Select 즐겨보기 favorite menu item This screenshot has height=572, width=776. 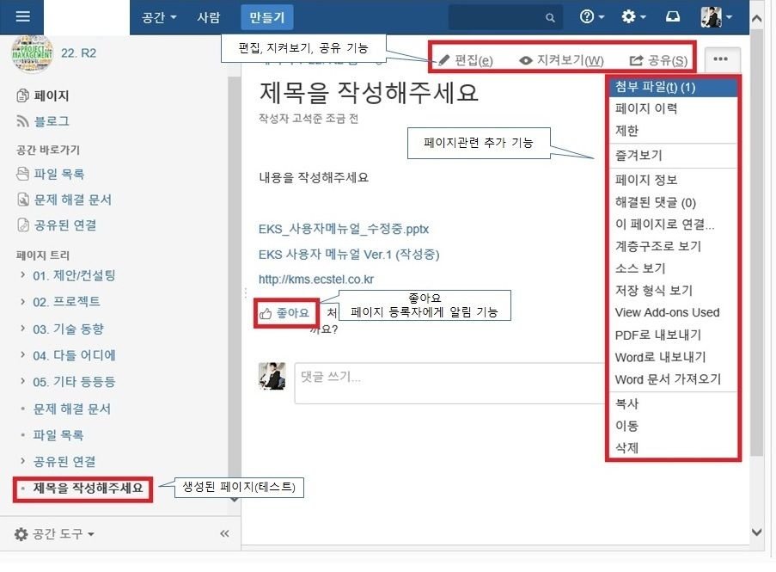coord(673,155)
